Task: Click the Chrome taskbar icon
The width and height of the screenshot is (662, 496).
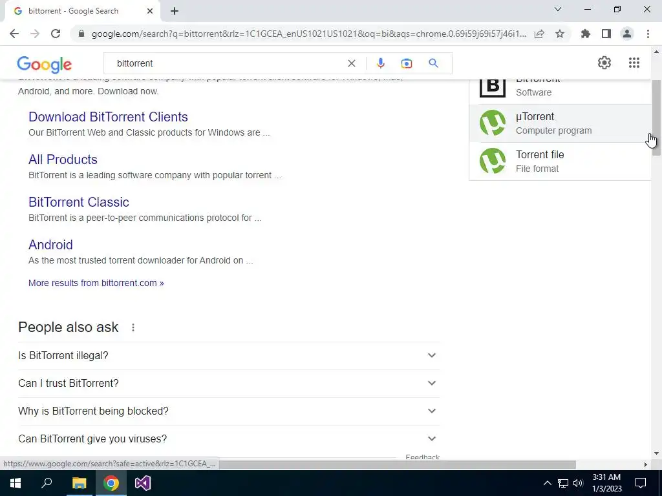Action: pos(111,483)
